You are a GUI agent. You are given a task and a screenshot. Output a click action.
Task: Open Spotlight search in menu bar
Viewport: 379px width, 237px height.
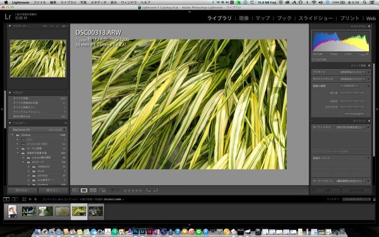pyautogui.click(x=364, y=2)
